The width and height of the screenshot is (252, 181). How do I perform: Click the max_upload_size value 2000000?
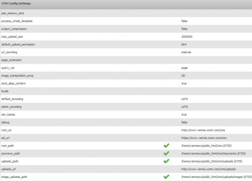pos(187,37)
